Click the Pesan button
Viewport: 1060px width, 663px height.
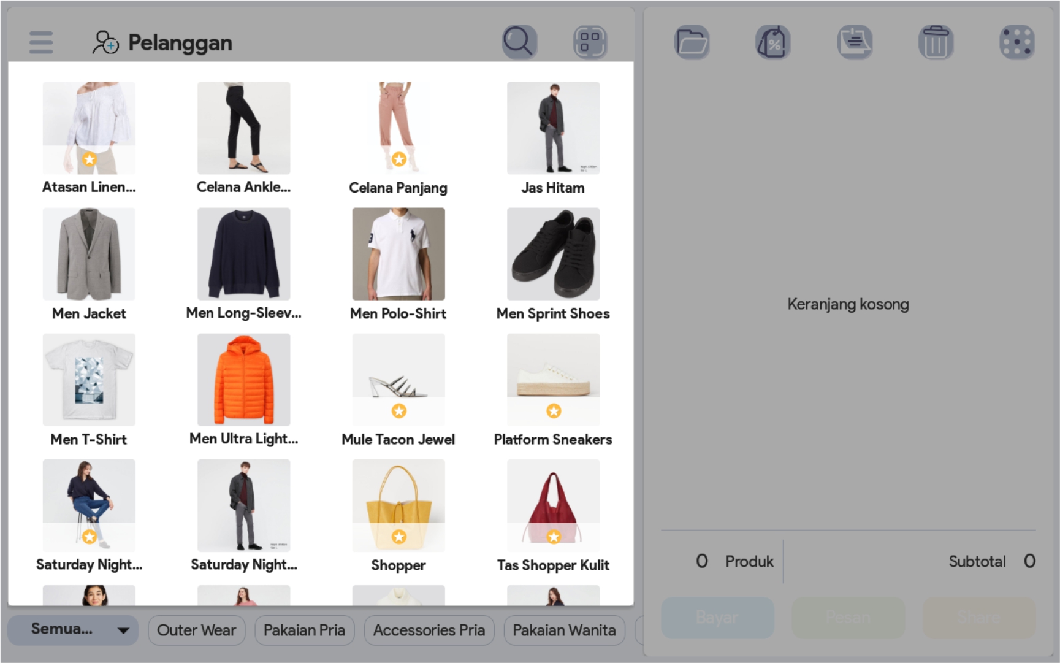point(848,617)
